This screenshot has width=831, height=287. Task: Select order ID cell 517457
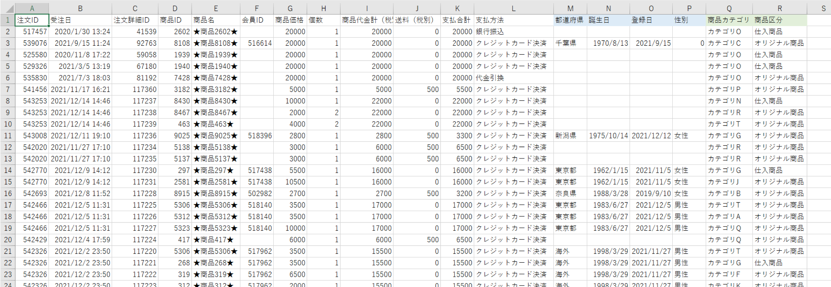coord(32,32)
